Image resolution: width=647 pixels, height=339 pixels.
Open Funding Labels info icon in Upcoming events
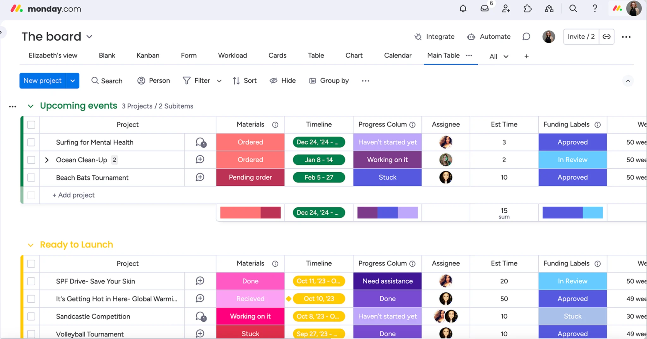tap(597, 125)
